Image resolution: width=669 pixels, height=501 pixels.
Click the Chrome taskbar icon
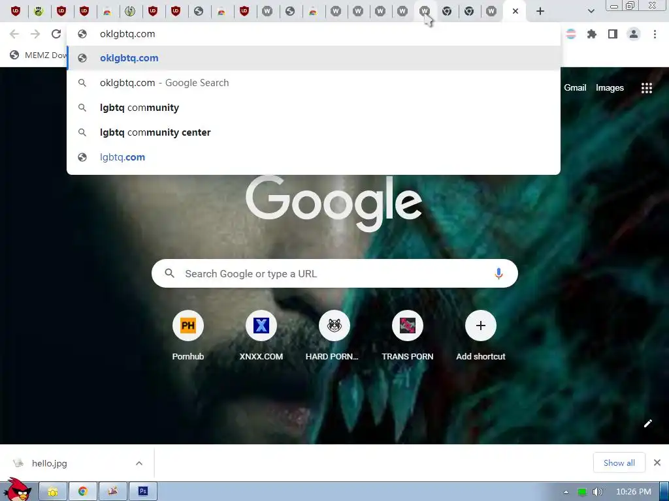[x=83, y=492]
